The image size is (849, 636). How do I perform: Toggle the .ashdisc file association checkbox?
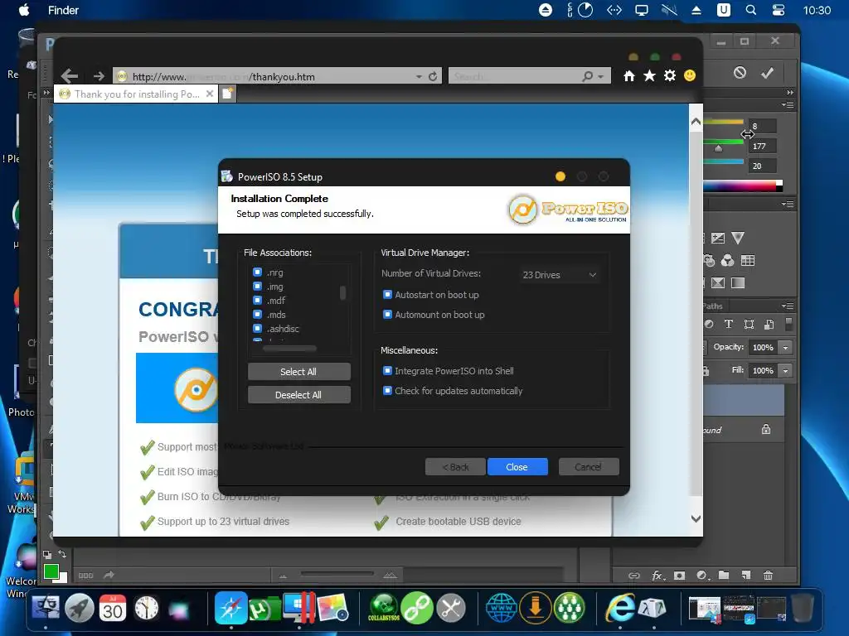[258, 328]
